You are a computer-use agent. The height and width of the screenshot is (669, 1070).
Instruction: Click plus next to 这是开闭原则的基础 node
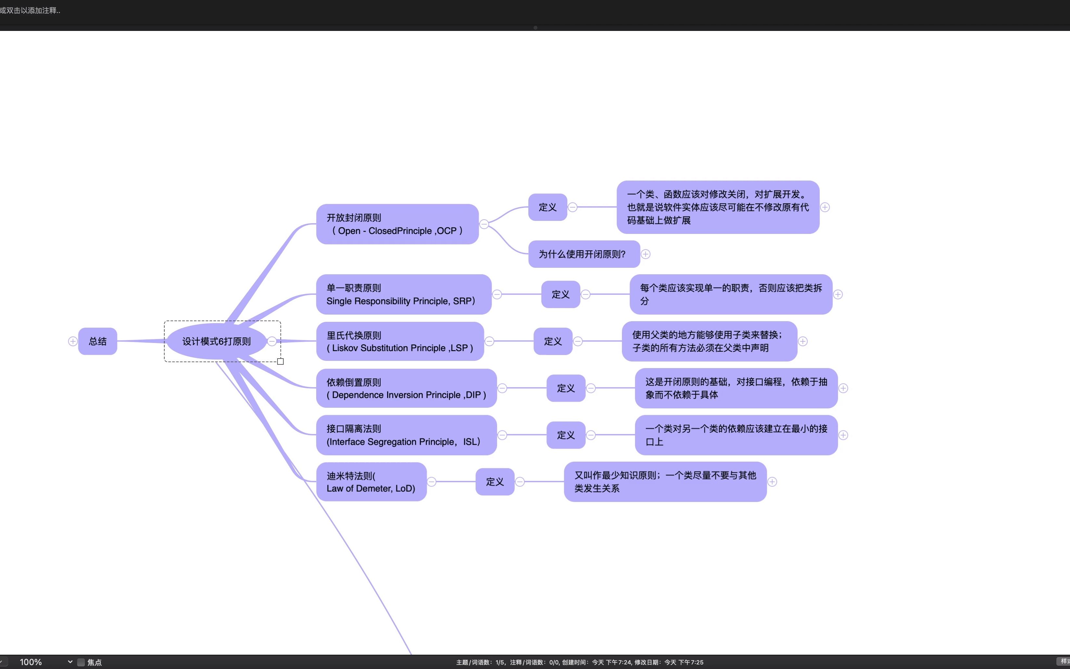tap(843, 388)
